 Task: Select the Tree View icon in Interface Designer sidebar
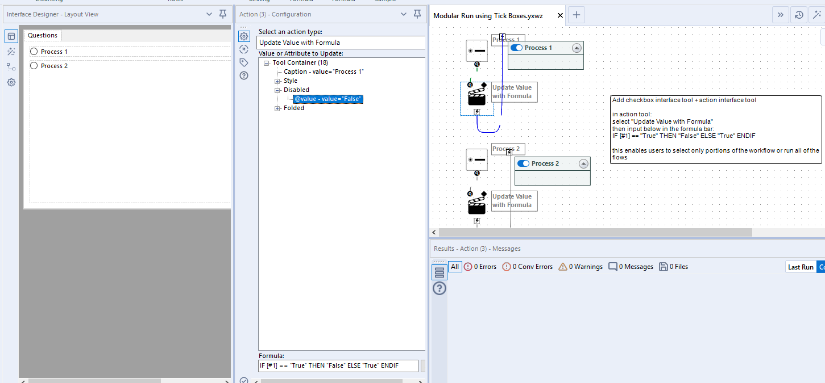tap(11, 66)
